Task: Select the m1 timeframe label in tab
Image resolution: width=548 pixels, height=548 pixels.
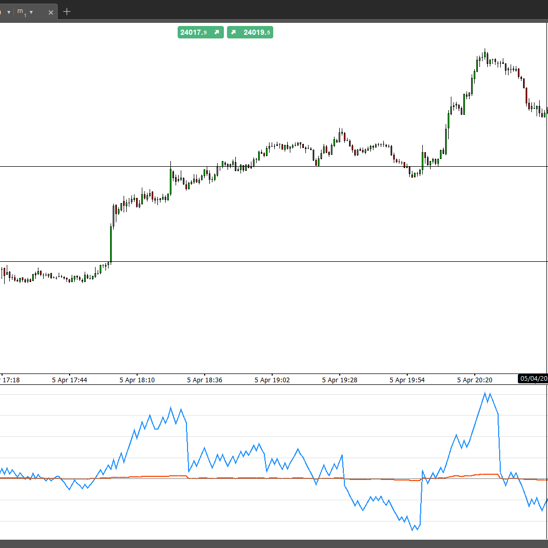Action: tap(22, 12)
